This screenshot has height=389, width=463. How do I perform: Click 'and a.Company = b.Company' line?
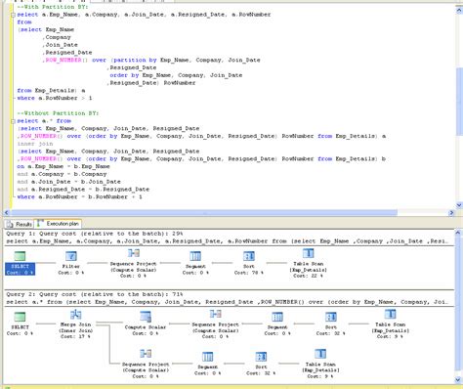coord(62,174)
